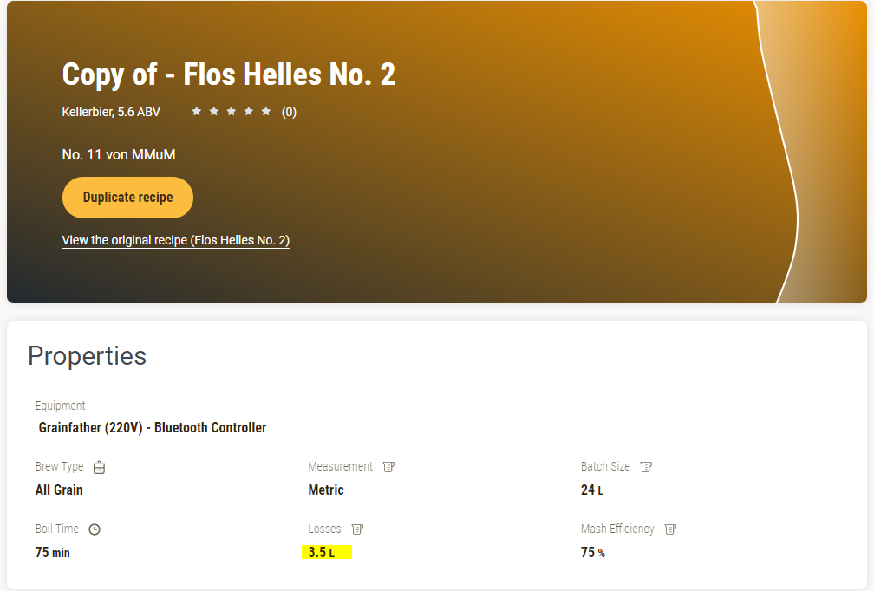Rate the recipe one star
The height and width of the screenshot is (591, 874).
(x=196, y=112)
